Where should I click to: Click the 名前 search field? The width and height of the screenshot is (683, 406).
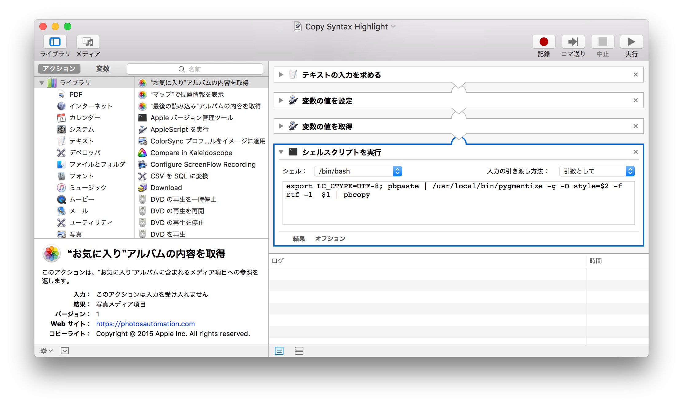pyautogui.click(x=195, y=69)
